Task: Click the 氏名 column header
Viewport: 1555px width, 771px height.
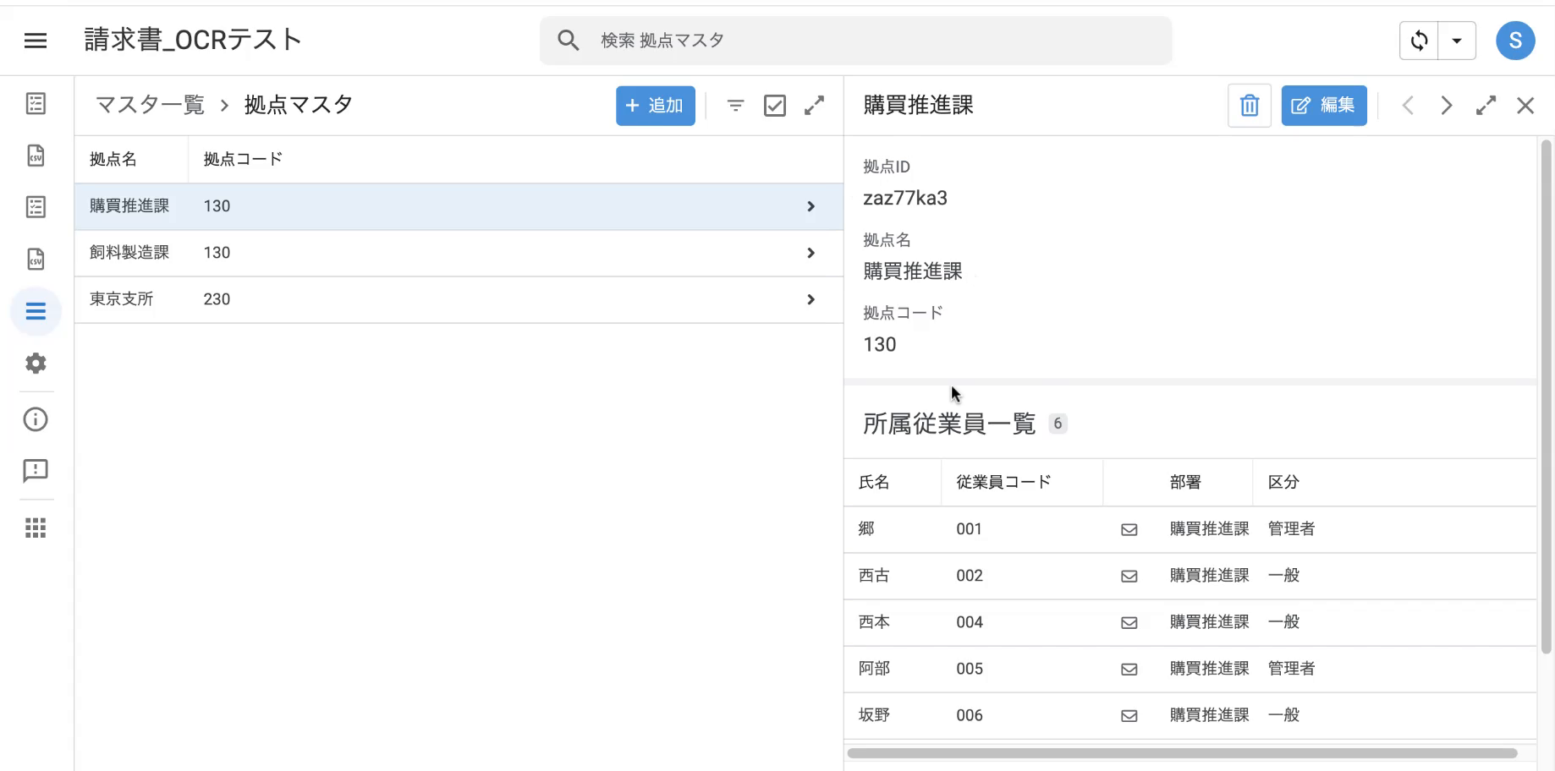Action: (874, 482)
